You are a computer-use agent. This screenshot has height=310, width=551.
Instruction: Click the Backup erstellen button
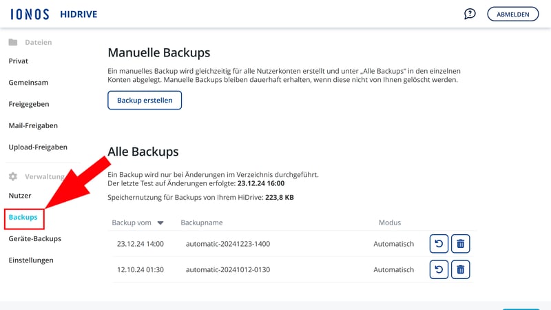(x=145, y=101)
